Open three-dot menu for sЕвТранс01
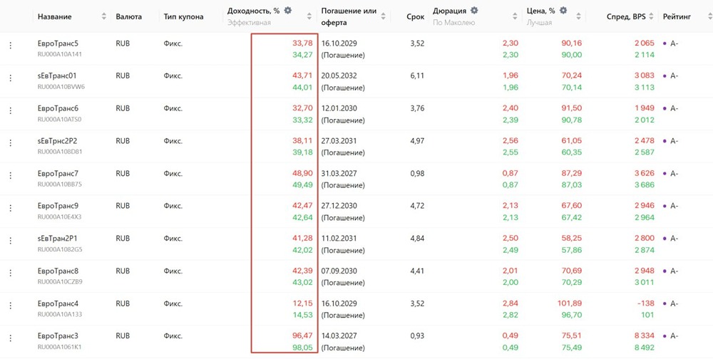The image size is (713, 359). pos(11,78)
